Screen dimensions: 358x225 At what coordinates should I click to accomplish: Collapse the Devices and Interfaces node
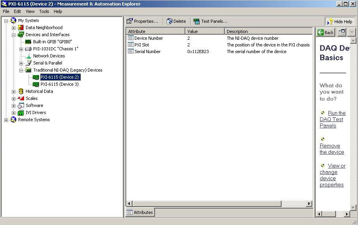pos(14,35)
